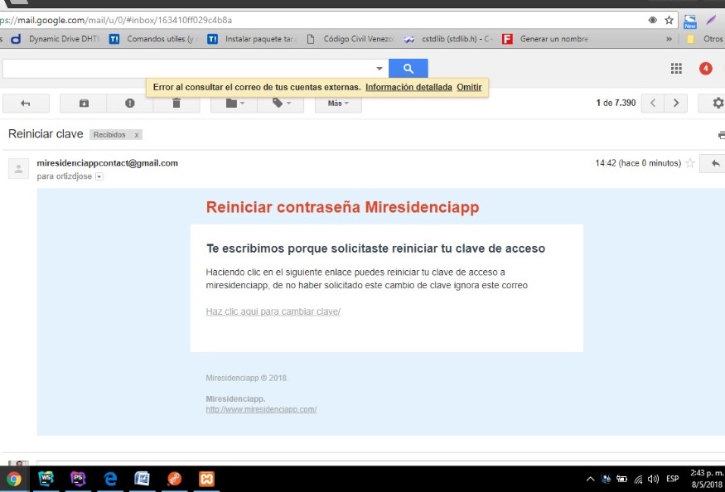
Task: Star this email from miresidenciappcontact
Action: tap(689, 163)
